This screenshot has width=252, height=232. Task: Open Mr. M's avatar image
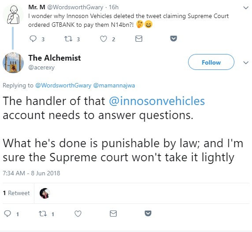(13, 15)
